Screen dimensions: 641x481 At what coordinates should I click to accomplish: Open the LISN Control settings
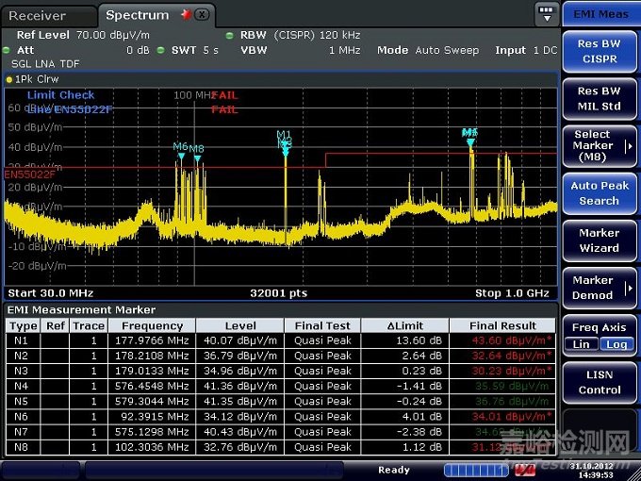(x=600, y=382)
